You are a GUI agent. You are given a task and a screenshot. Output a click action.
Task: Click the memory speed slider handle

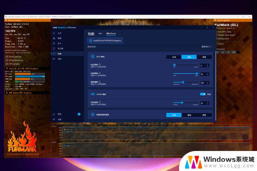coord(182,103)
